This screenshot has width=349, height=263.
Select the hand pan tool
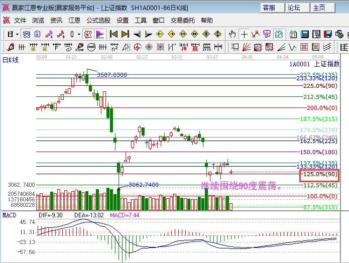pyautogui.click(x=232, y=34)
